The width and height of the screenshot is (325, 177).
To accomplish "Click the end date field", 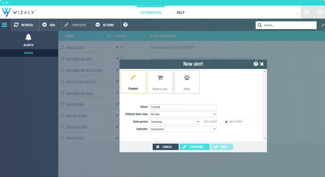I will (x=239, y=122).
